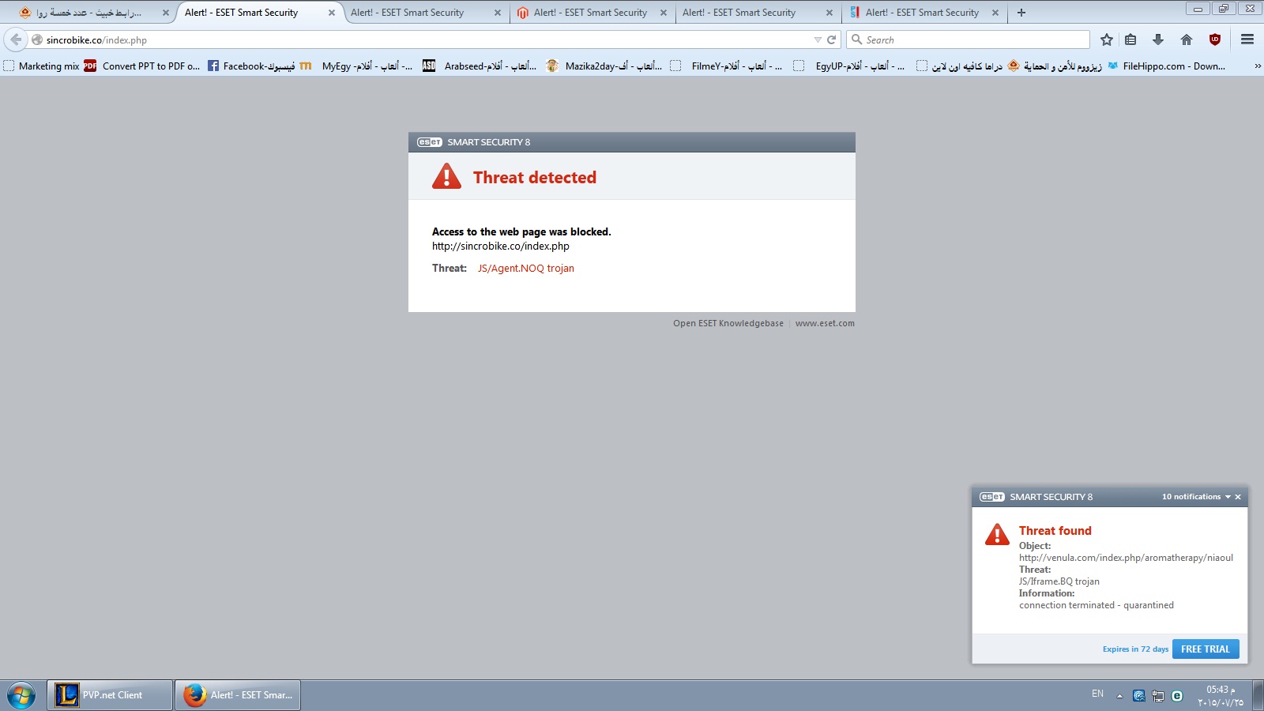Select the Alert! tab with Magento icon

pos(591,13)
